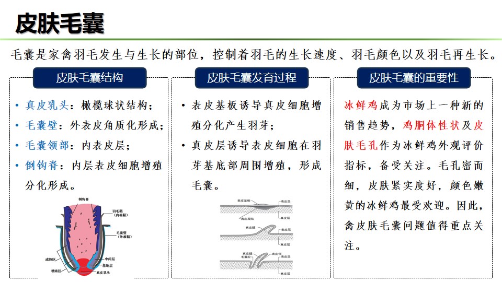The width and height of the screenshot is (502, 282).
Task: Click the blue term 真皮乳头 in bullet list
Action: (47, 105)
